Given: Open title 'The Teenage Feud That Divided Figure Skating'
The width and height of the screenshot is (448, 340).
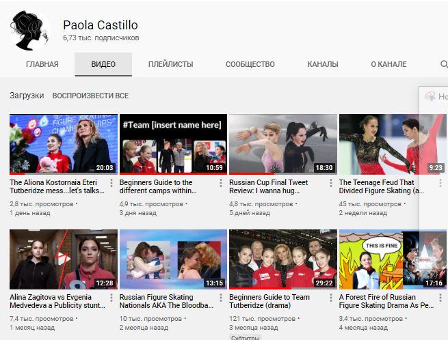Looking at the screenshot, I should pyautogui.click(x=382, y=186).
